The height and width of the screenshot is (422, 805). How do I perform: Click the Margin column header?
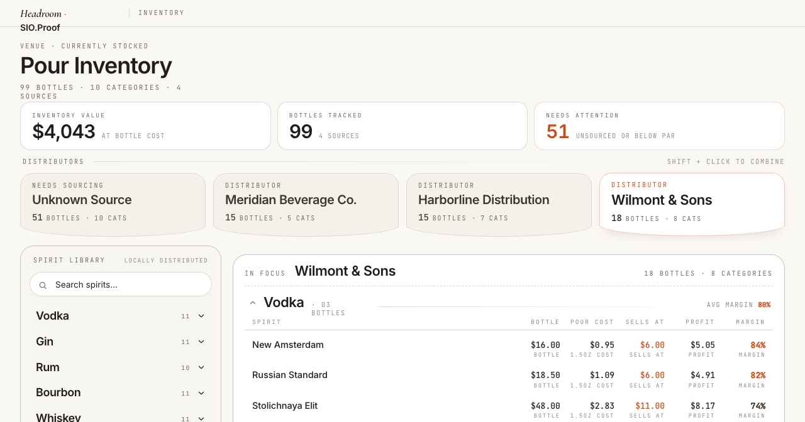click(750, 322)
